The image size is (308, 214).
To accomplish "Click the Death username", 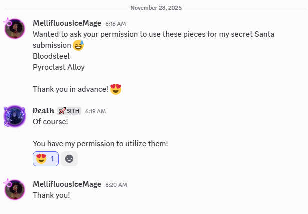I will pos(43,111).
